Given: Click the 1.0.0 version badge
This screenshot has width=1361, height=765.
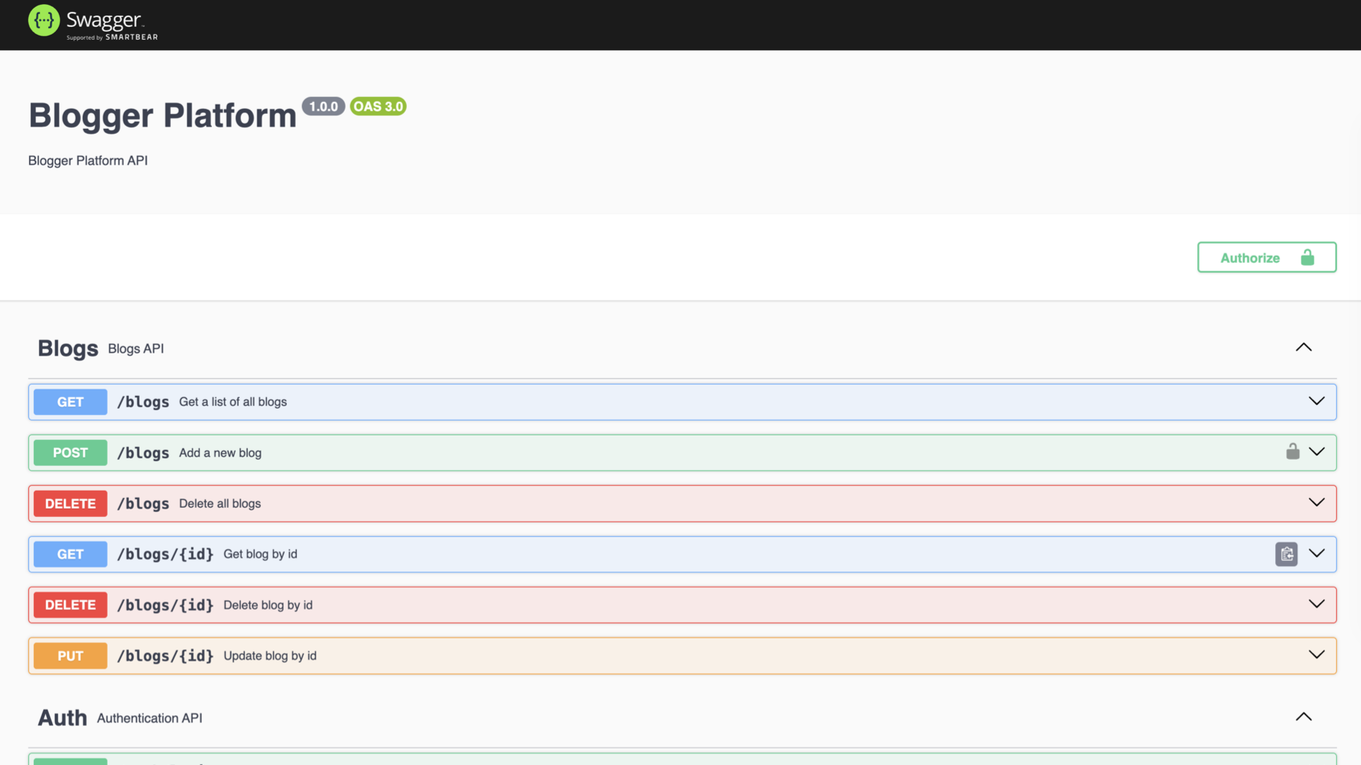Looking at the screenshot, I should [323, 106].
